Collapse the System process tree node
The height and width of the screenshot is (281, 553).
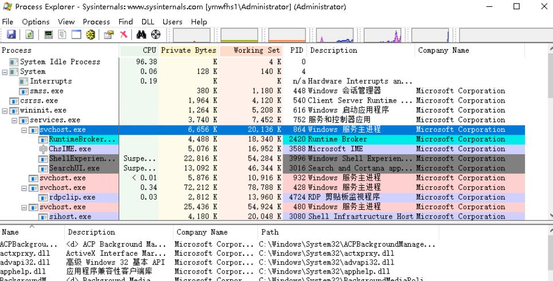[x=5, y=72]
